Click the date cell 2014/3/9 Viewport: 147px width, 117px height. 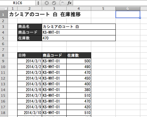click(x=30, y=107)
